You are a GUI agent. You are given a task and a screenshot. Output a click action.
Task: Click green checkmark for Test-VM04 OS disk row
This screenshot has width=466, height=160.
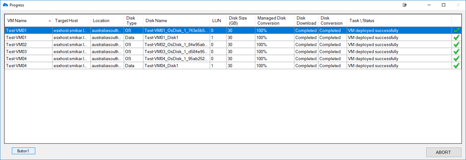(456, 59)
